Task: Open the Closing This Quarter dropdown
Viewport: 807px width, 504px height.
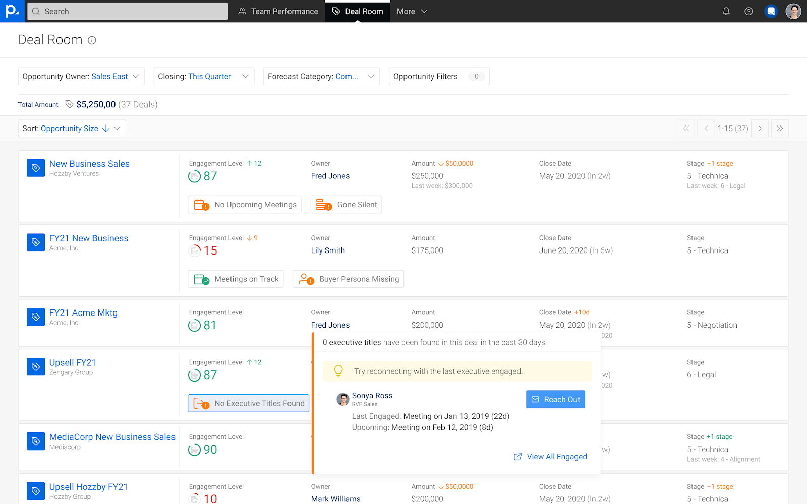Action: 203,77
